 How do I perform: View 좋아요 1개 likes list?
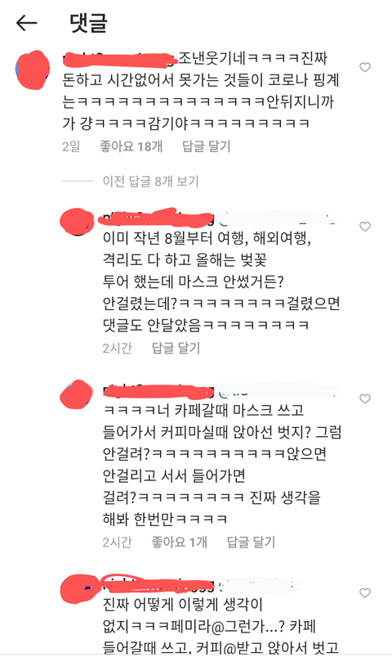[x=179, y=542]
